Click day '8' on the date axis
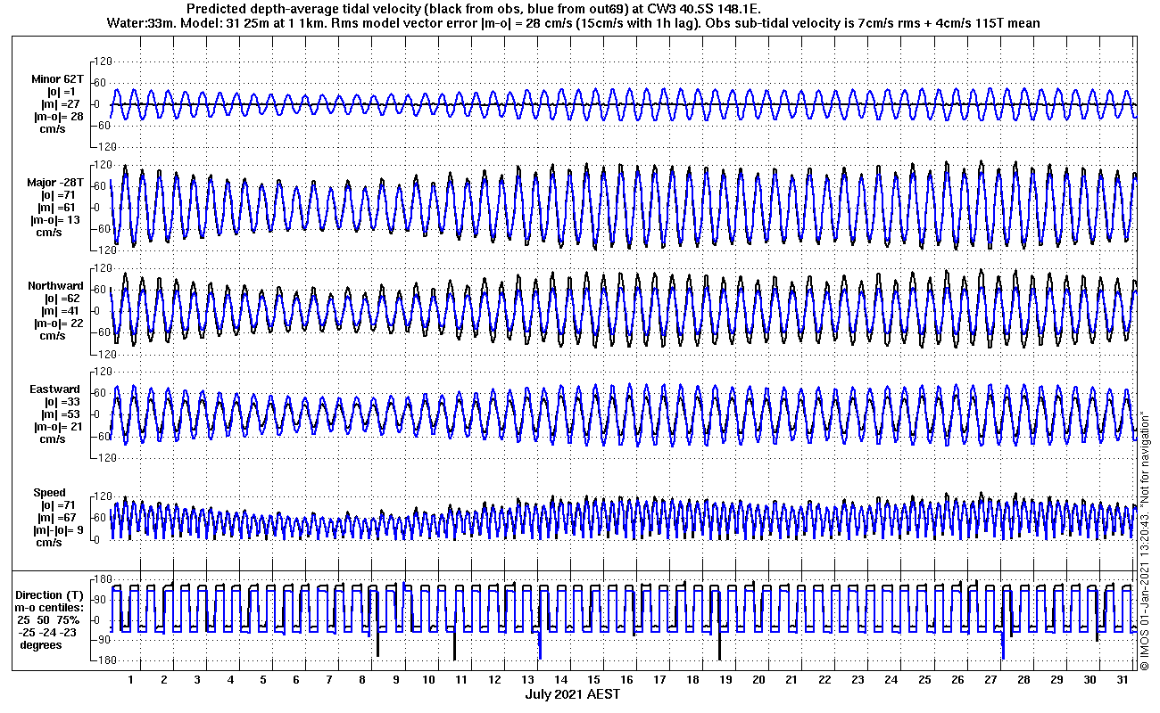 (362, 679)
